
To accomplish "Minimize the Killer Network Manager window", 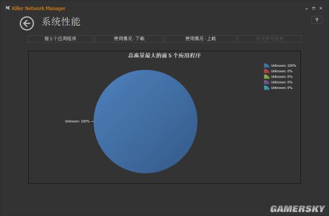I will 306,8.
